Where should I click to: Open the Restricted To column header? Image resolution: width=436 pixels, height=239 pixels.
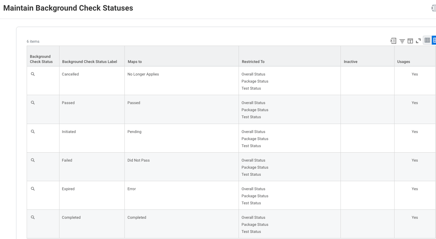pos(253,62)
